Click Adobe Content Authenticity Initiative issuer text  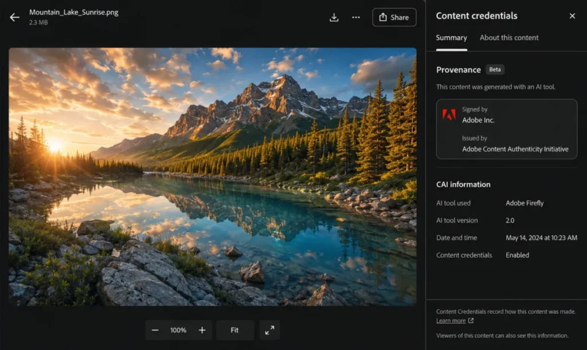(x=515, y=149)
